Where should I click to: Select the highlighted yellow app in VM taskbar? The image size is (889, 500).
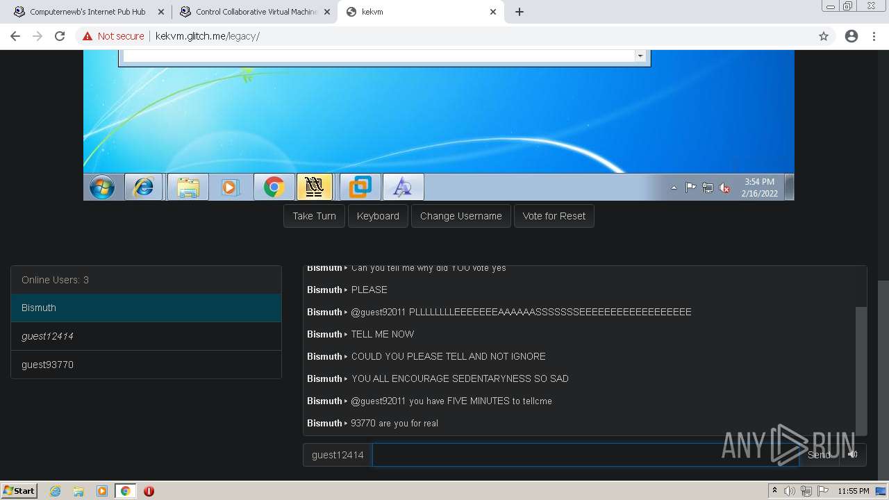coord(315,187)
